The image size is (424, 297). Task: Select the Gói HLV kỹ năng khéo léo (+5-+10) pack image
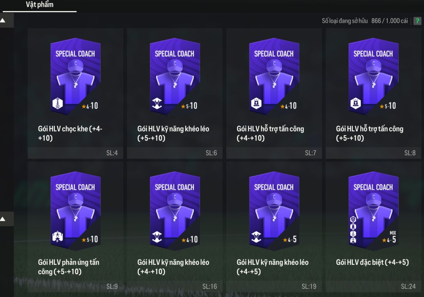click(175, 75)
